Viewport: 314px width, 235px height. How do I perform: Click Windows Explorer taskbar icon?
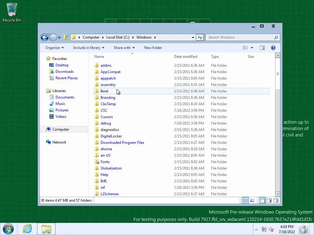click(x=46, y=229)
